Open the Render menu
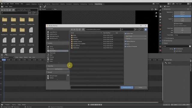 point(12,4)
